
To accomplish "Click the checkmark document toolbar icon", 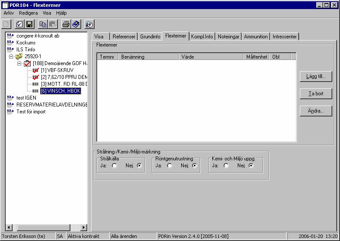I will pos(19,24).
